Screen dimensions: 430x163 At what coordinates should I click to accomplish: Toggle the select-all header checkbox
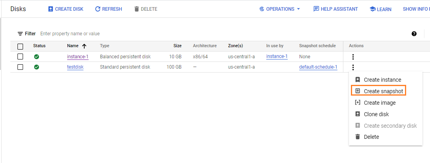pos(20,46)
